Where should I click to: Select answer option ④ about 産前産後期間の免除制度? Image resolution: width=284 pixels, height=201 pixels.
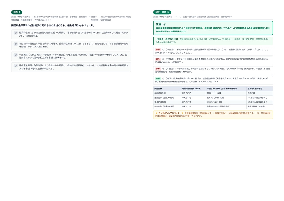pyautogui.click(x=71, y=67)
